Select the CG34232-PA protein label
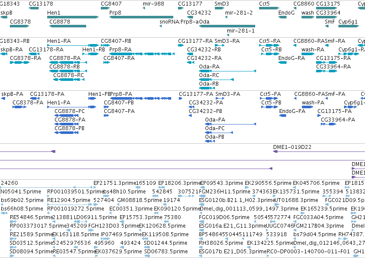The height and width of the screenshot is (258, 365). [x=206, y=103]
